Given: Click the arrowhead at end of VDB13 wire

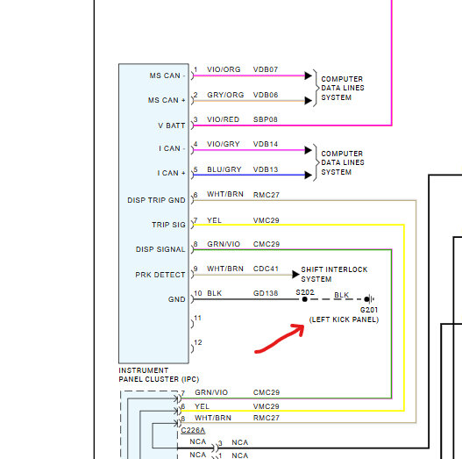Looking at the screenshot, I should pos(308,176).
